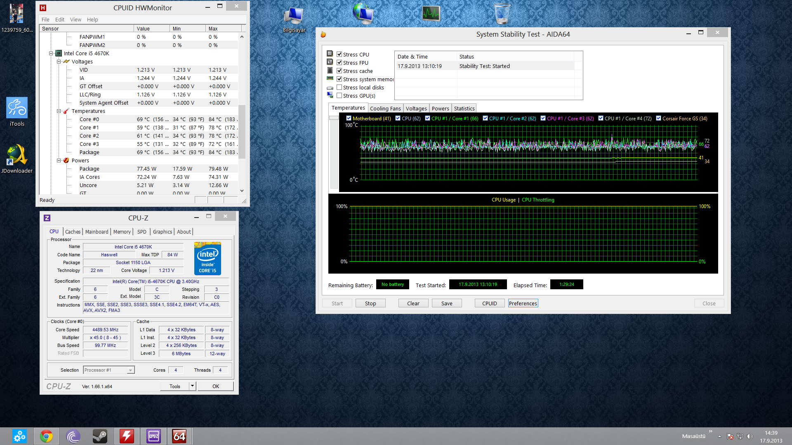This screenshot has height=445, width=792.
Task: Click the Stop button in AIDA64
Action: click(370, 303)
